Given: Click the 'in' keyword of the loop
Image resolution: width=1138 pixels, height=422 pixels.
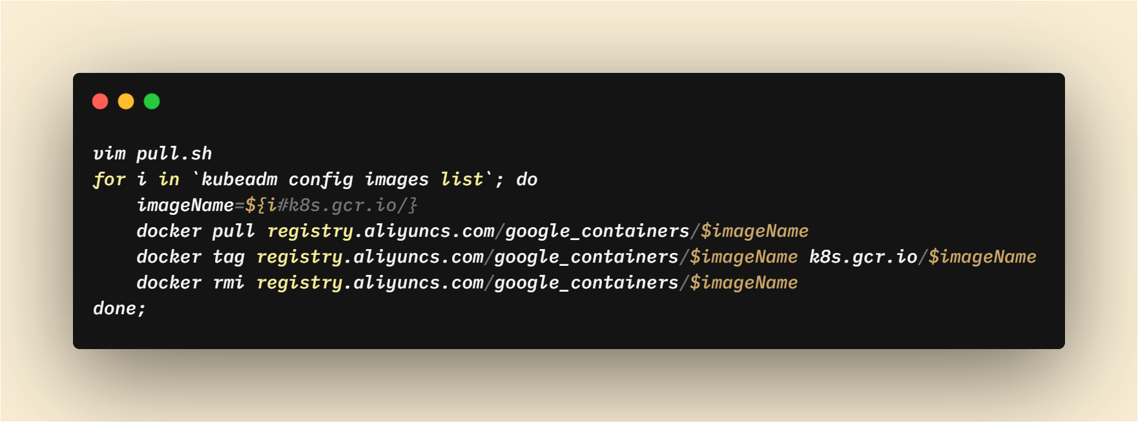Looking at the screenshot, I should click(169, 179).
